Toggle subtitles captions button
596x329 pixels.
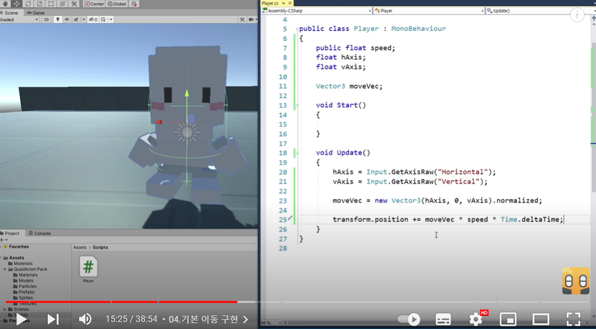click(443, 319)
